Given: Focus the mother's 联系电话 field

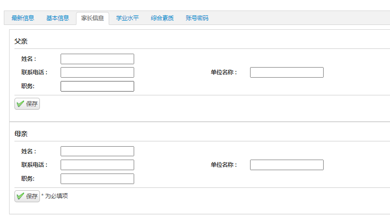Looking at the screenshot, I should pos(97,165).
